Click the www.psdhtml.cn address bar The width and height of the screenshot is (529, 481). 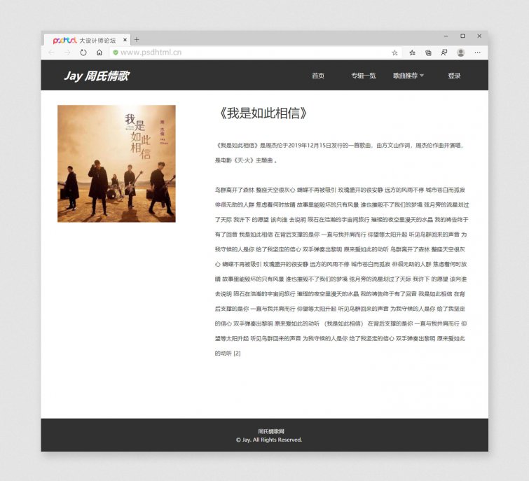[x=255, y=53]
